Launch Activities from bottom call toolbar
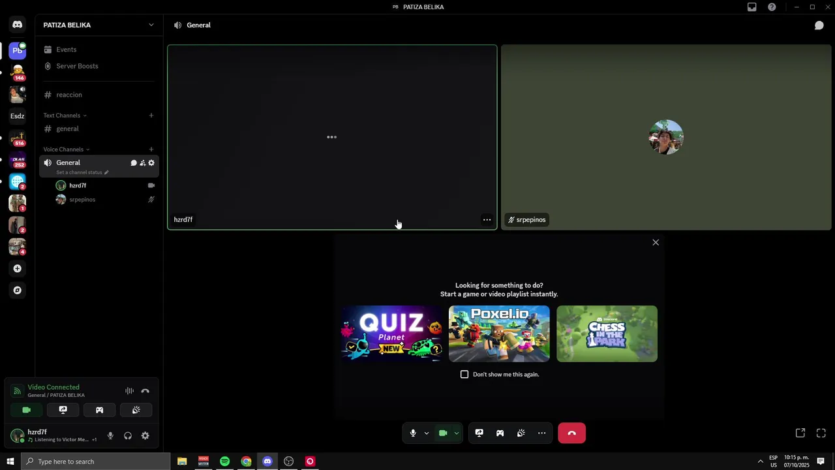Screen dimensions: 835x470 point(500,433)
